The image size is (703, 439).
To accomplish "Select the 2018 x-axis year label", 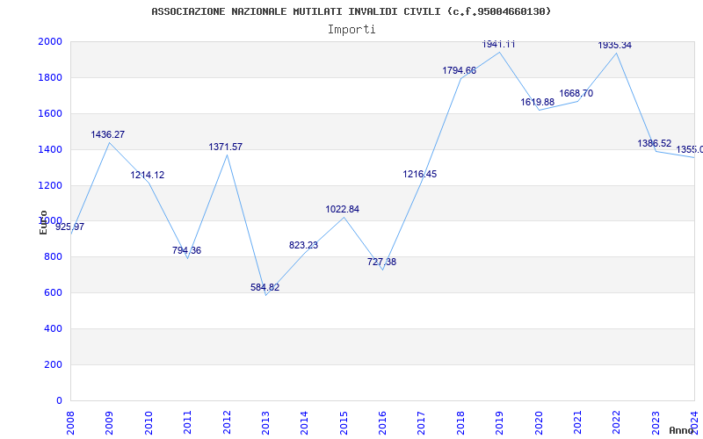I will [460, 423].
